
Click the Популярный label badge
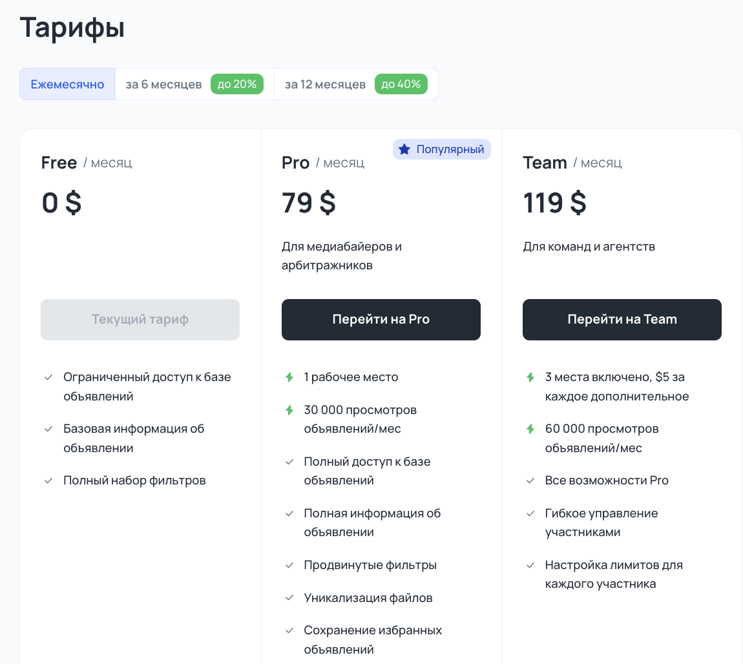(x=442, y=150)
